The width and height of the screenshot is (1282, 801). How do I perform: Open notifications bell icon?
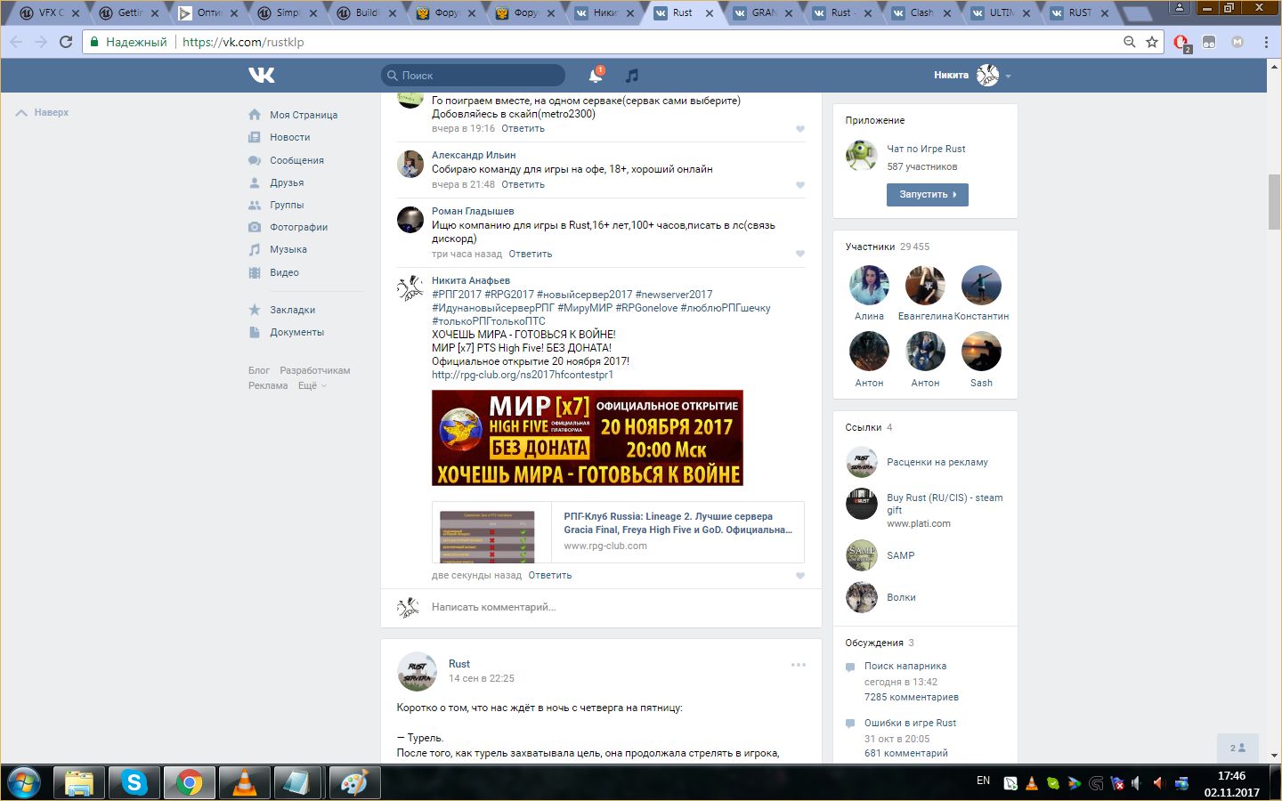(x=596, y=76)
